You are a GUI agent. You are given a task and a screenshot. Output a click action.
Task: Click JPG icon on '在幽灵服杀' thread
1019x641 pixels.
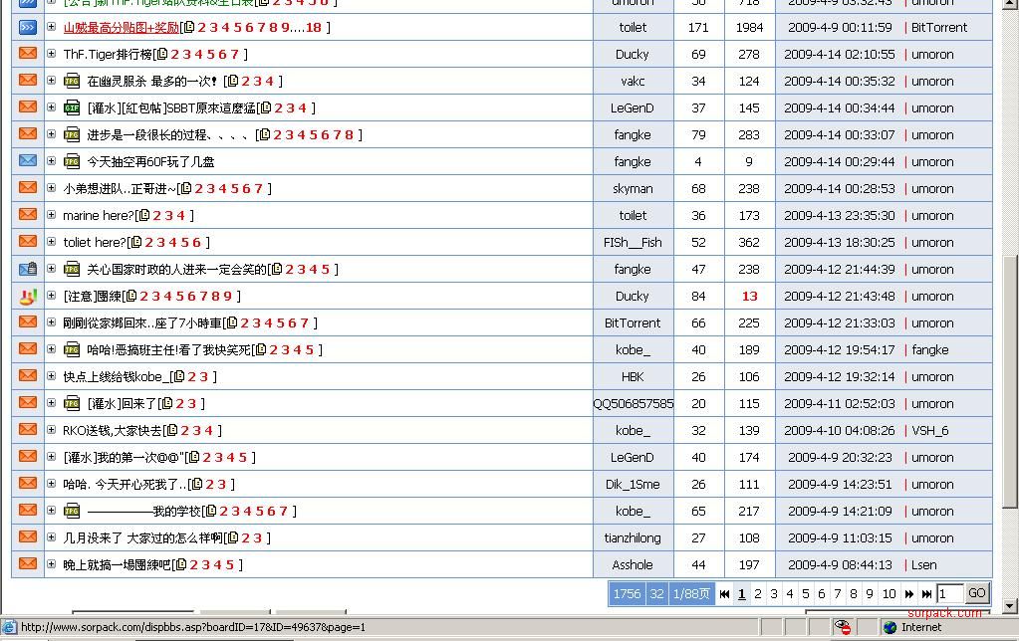[x=72, y=81]
